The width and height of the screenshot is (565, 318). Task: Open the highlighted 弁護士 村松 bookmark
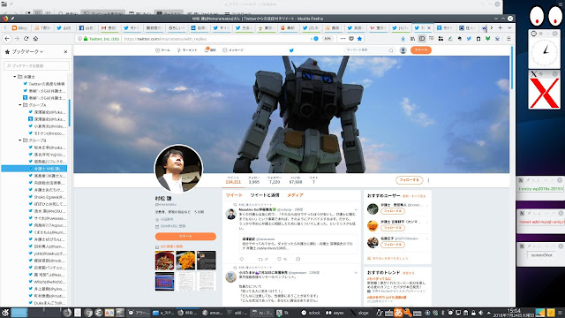[34, 169]
